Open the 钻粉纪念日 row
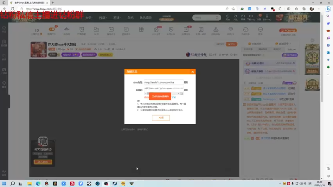This screenshot has width=333, height=187. click(270, 64)
